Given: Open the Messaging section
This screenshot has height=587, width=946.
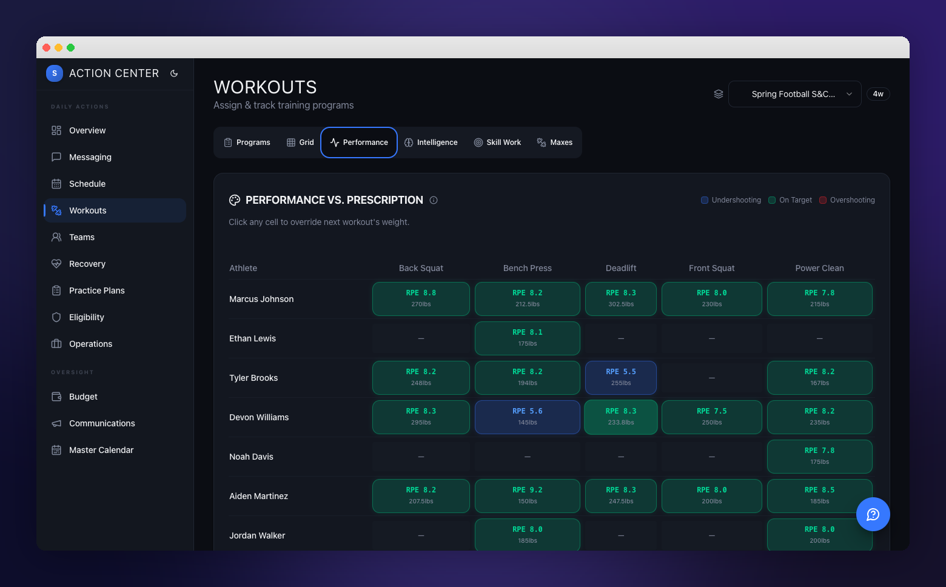Looking at the screenshot, I should 115,157.
